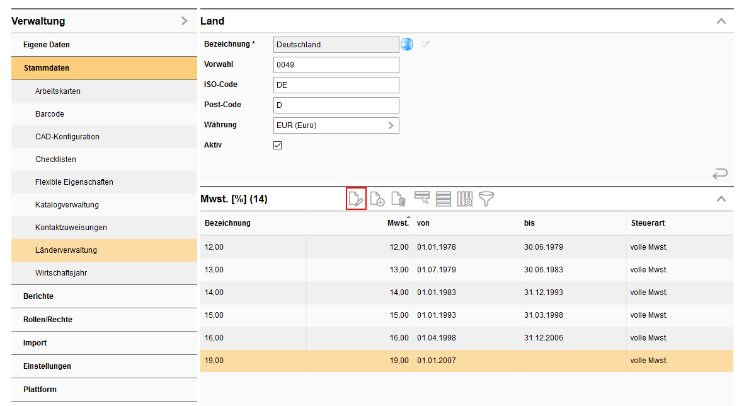The width and height of the screenshot is (744, 406).
Task: Add a new Mwst. entry with the plus-document icon
Action: pyautogui.click(x=377, y=199)
